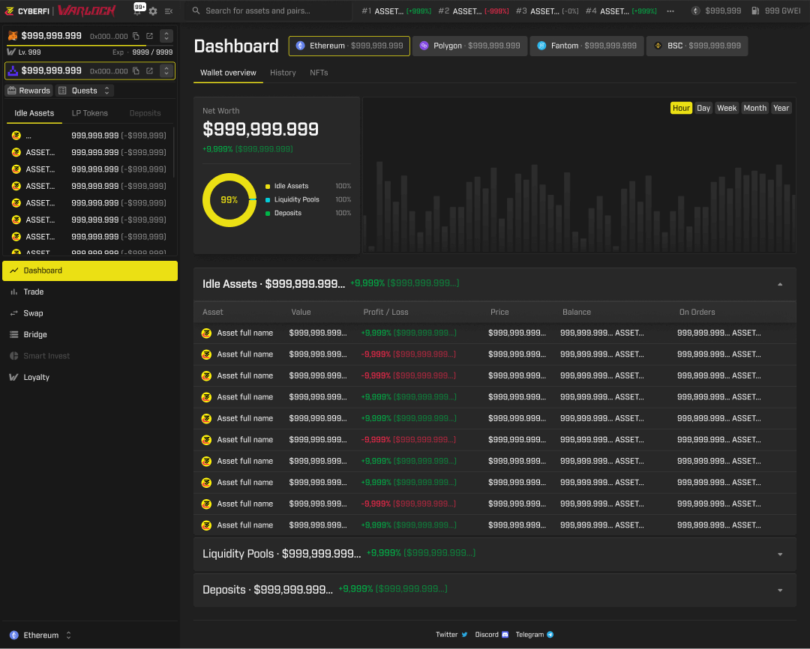Screen dimensions: 810x649
Task: Toggle the Idle Assets legend item
Action: (x=289, y=186)
